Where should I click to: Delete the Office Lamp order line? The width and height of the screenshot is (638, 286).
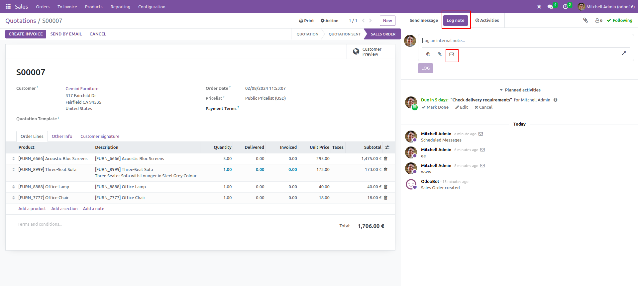pyautogui.click(x=386, y=187)
